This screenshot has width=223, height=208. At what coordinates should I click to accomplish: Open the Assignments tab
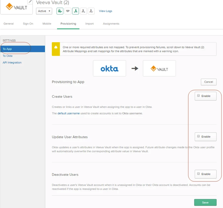111,24
